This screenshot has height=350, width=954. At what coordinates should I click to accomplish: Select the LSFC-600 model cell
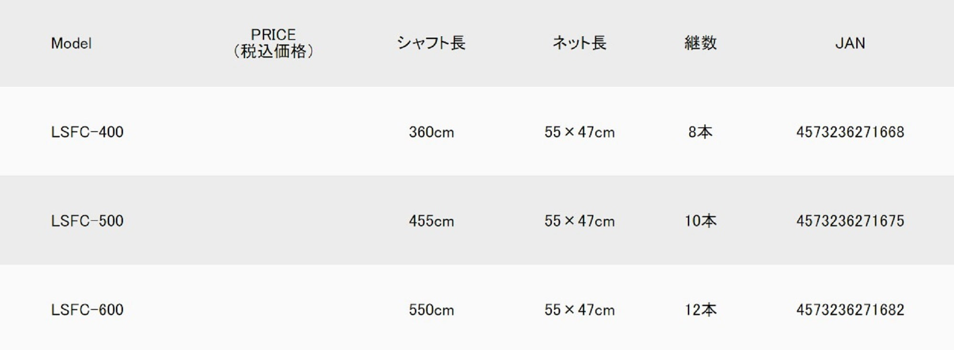tap(87, 310)
